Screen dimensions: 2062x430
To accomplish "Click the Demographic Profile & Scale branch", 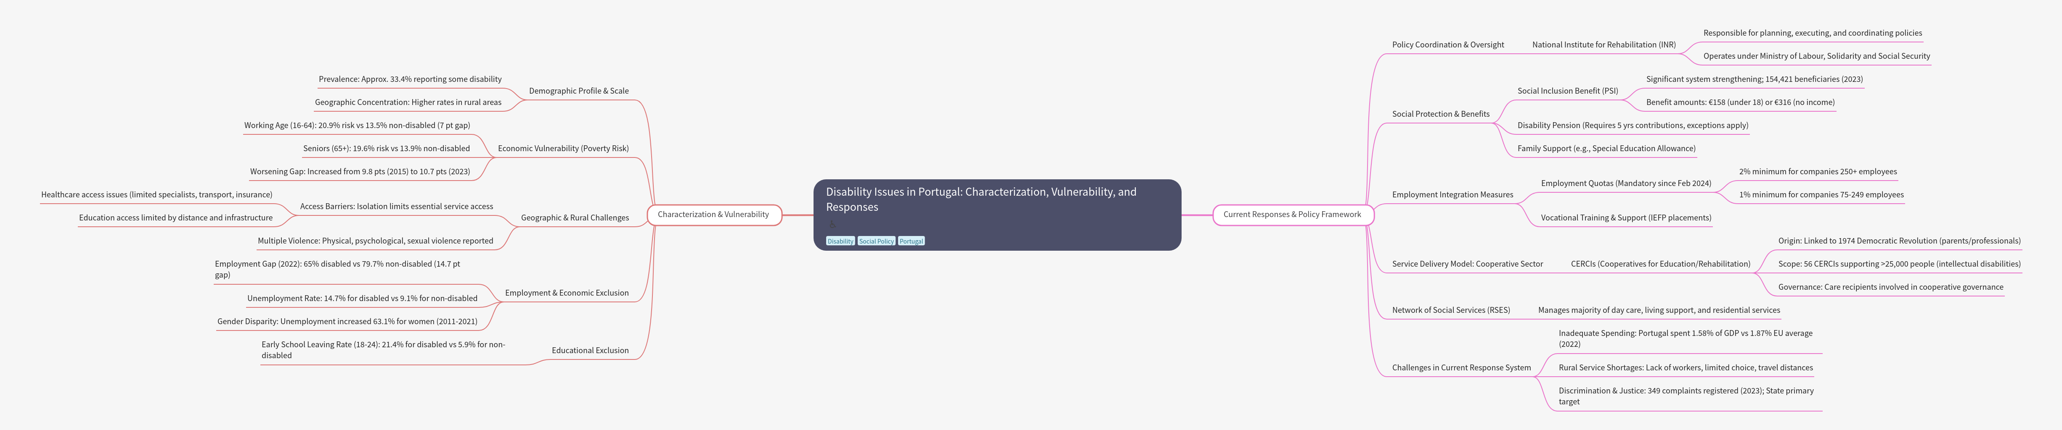I will tap(579, 91).
